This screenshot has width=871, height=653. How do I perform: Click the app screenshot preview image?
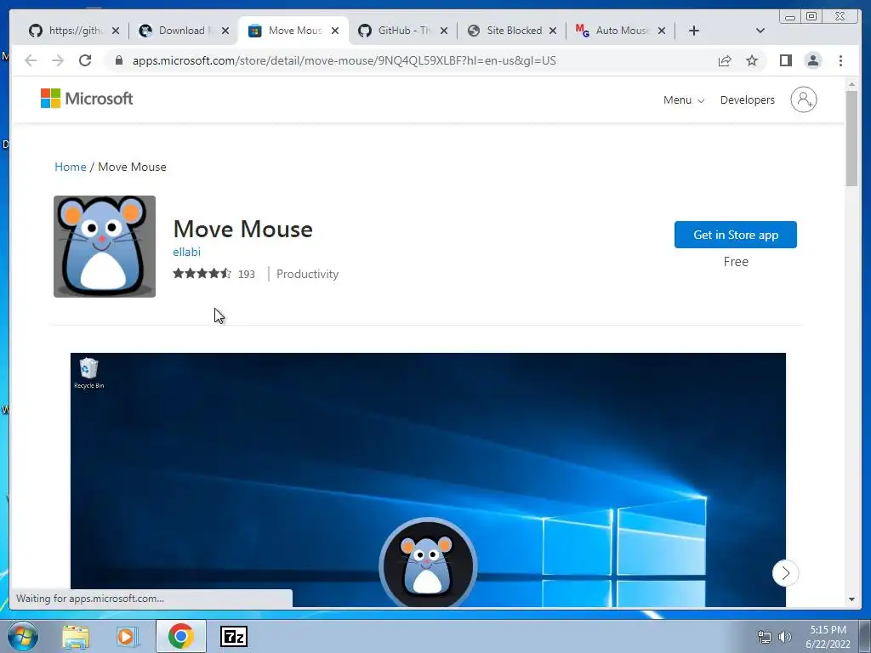coord(428,480)
